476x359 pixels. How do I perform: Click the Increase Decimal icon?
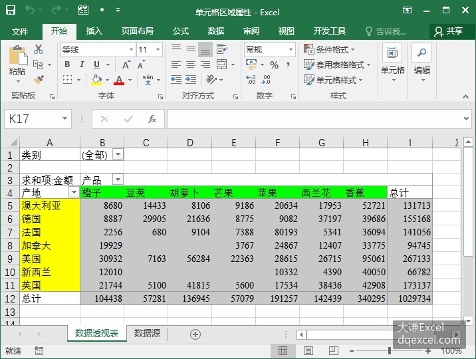(251, 80)
